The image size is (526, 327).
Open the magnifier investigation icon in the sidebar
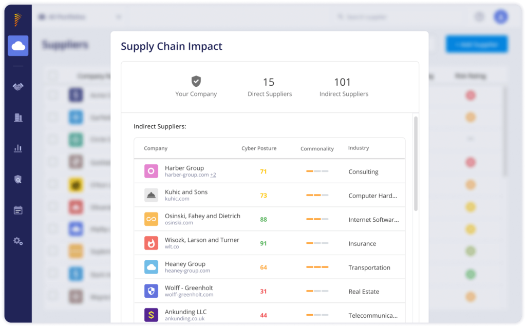tap(17, 179)
